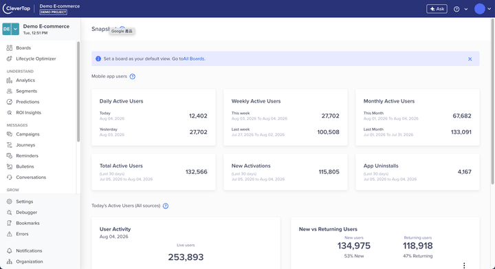The width and height of the screenshot is (495, 269).
Task: Click info icon beside Mobile app users
Action: click(x=133, y=76)
